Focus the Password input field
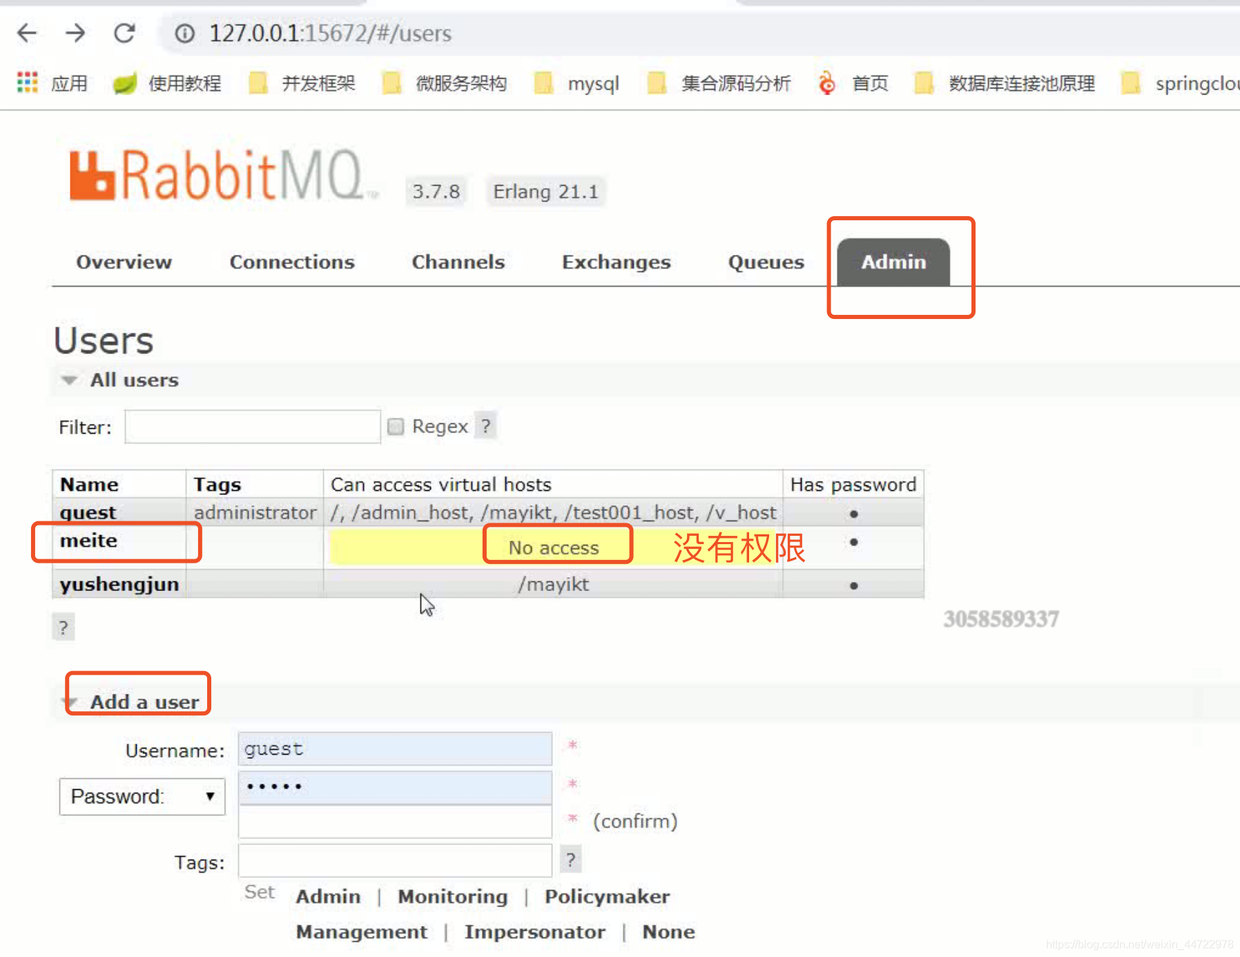 click(x=395, y=787)
